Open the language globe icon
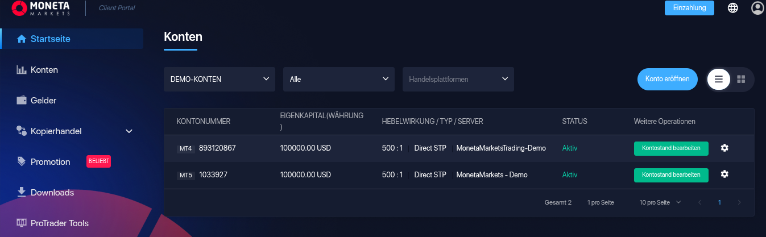Viewport: 766px width, 237px height. 733,8
